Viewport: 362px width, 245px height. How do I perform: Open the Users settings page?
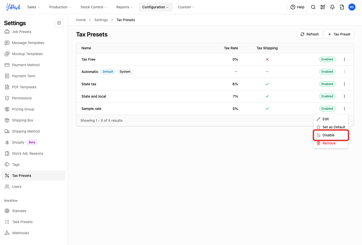pos(34,187)
